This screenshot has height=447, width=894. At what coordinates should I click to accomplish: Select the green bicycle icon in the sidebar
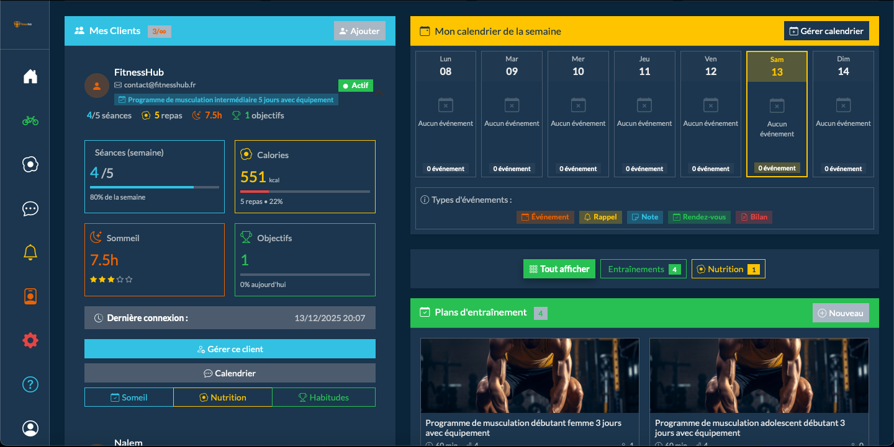pyautogui.click(x=30, y=120)
